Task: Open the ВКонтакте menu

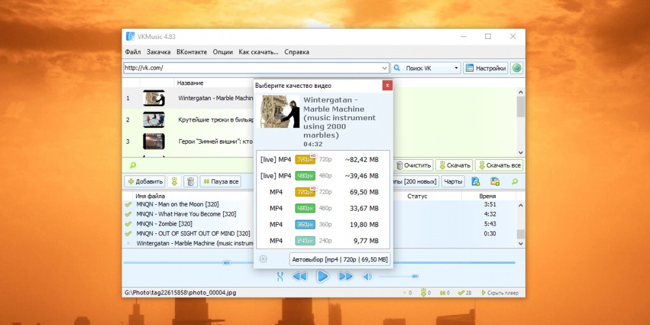Action: [191, 52]
